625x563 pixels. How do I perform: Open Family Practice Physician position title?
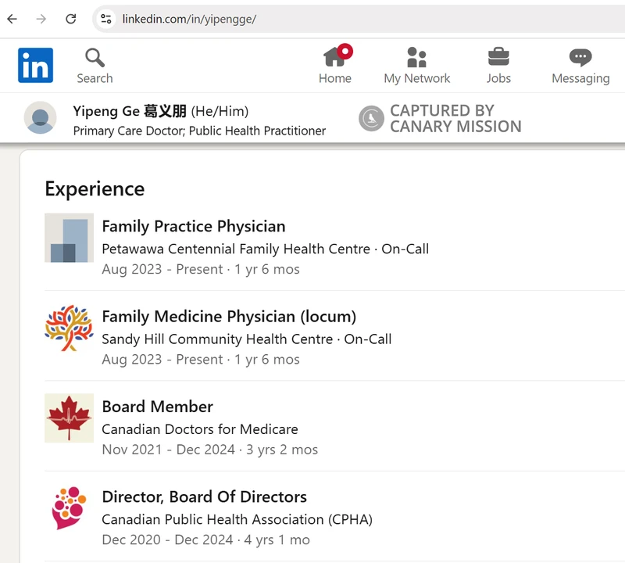click(194, 226)
